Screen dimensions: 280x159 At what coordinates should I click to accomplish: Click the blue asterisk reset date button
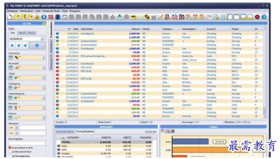tap(37, 46)
